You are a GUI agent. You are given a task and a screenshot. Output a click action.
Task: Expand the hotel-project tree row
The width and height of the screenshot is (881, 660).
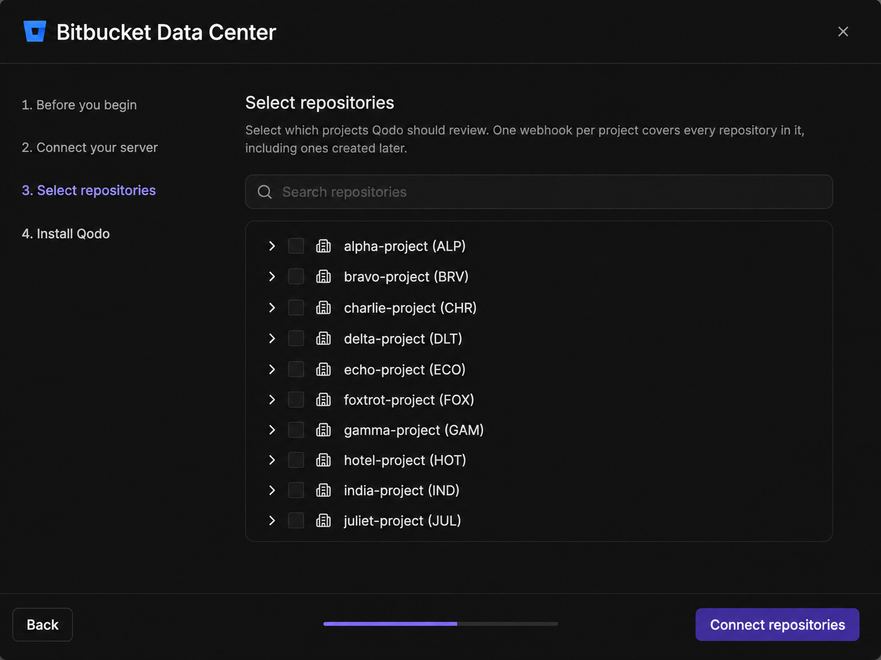tap(272, 460)
